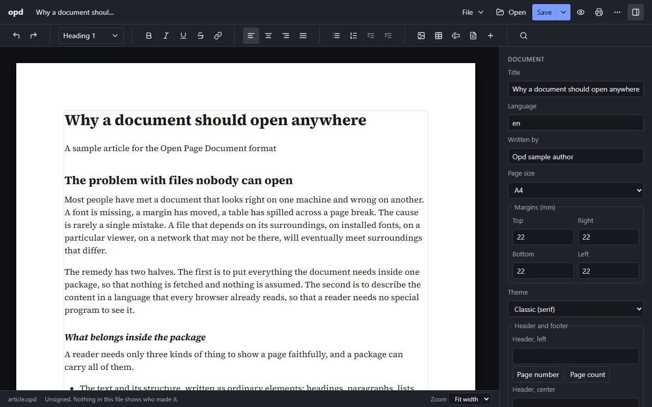This screenshot has height=407, width=652.
Task: Apply italic formatting
Action: coord(166,36)
